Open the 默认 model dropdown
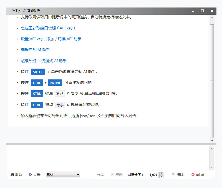 (x=63, y=175)
